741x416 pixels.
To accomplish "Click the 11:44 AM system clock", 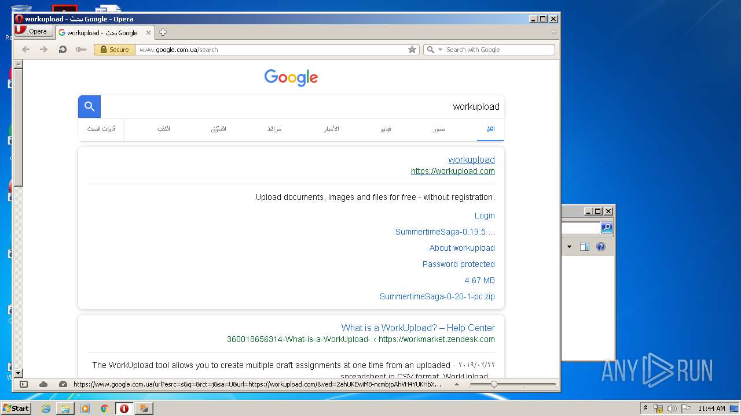I will tap(711, 408).
